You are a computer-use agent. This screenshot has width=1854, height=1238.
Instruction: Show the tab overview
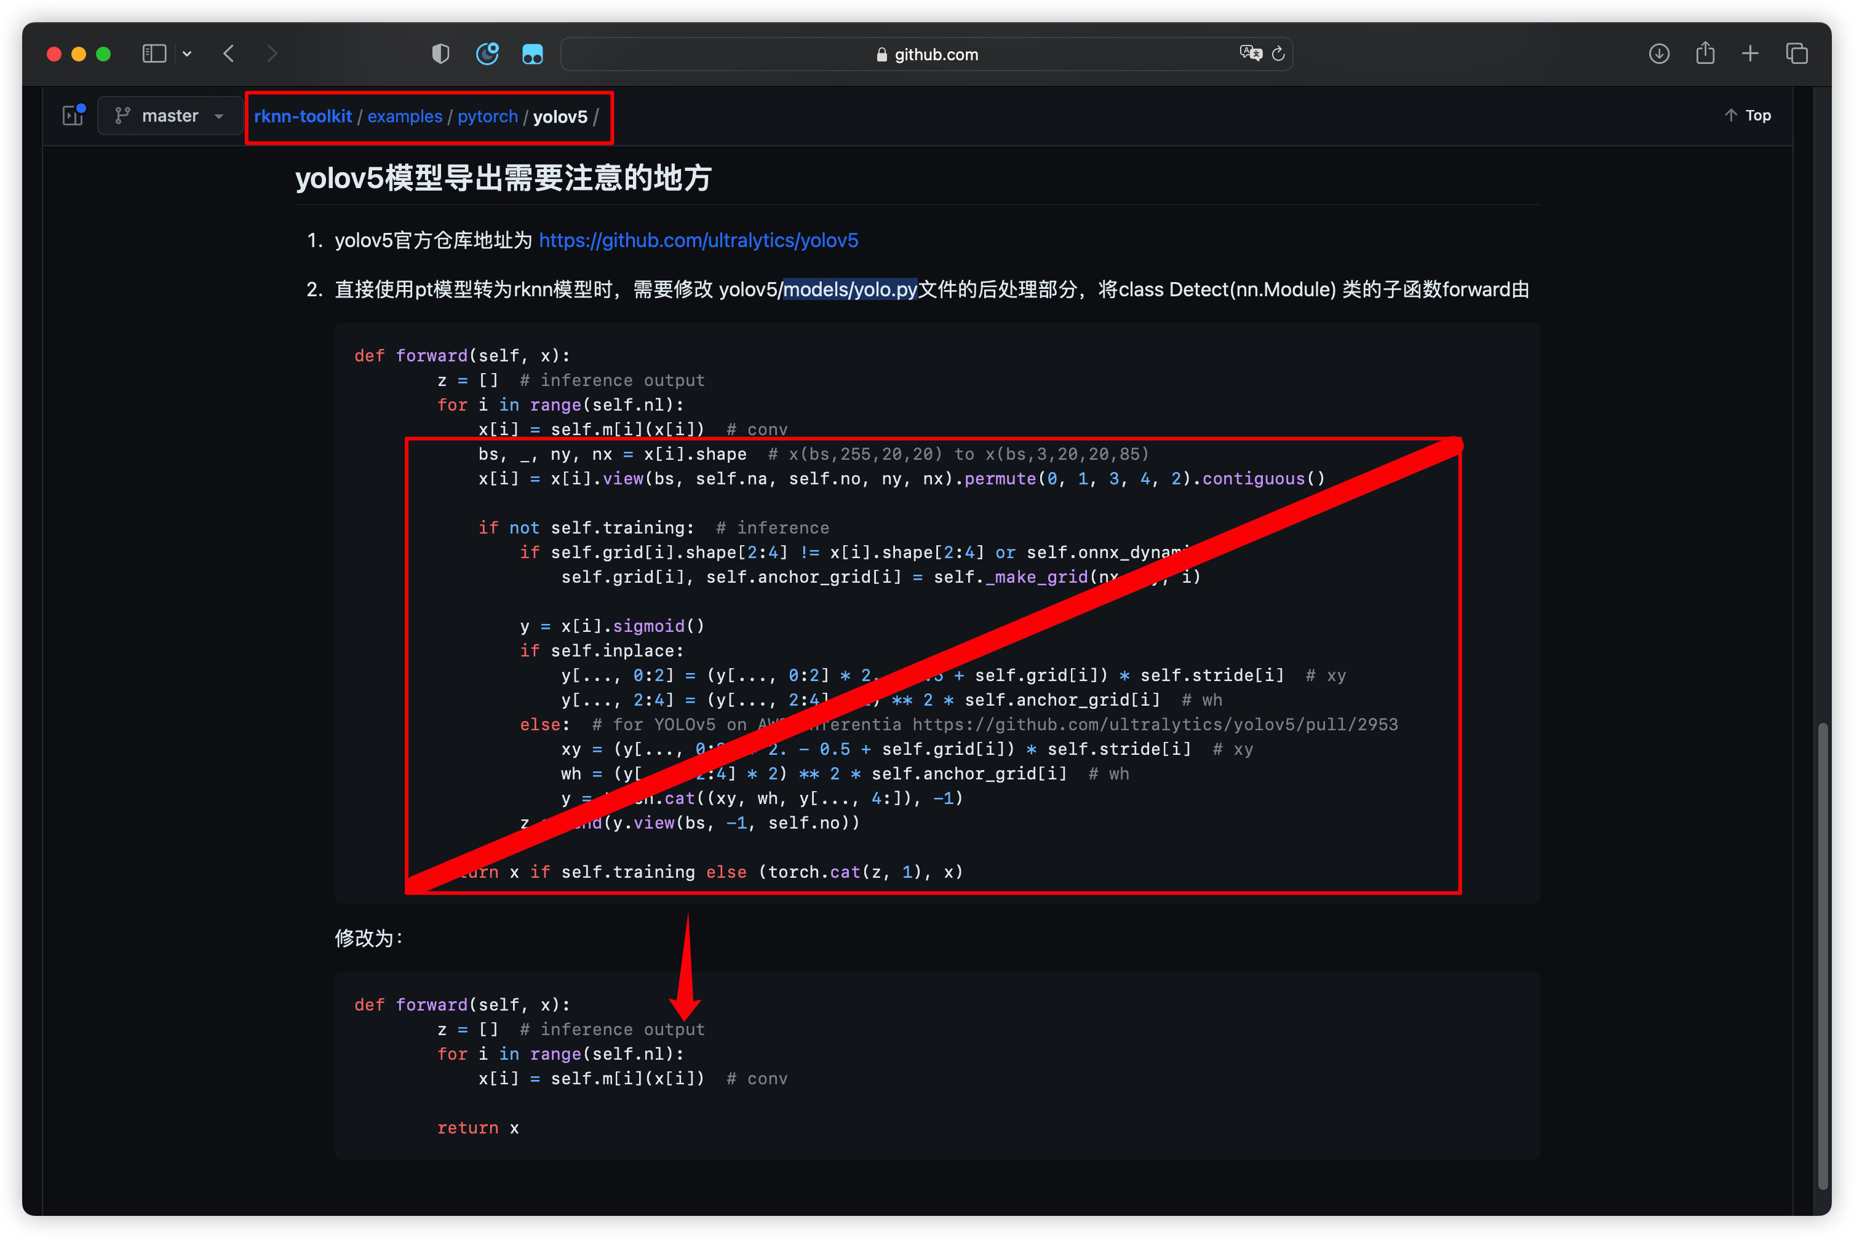(1797, 53)
